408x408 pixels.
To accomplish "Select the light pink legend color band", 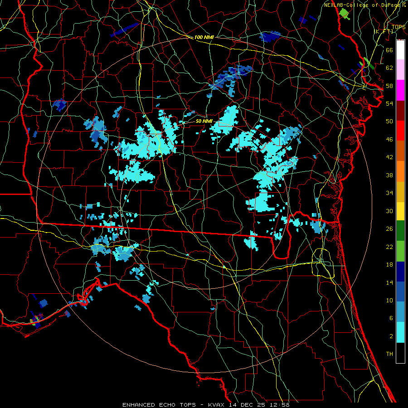I will point(400,69).
